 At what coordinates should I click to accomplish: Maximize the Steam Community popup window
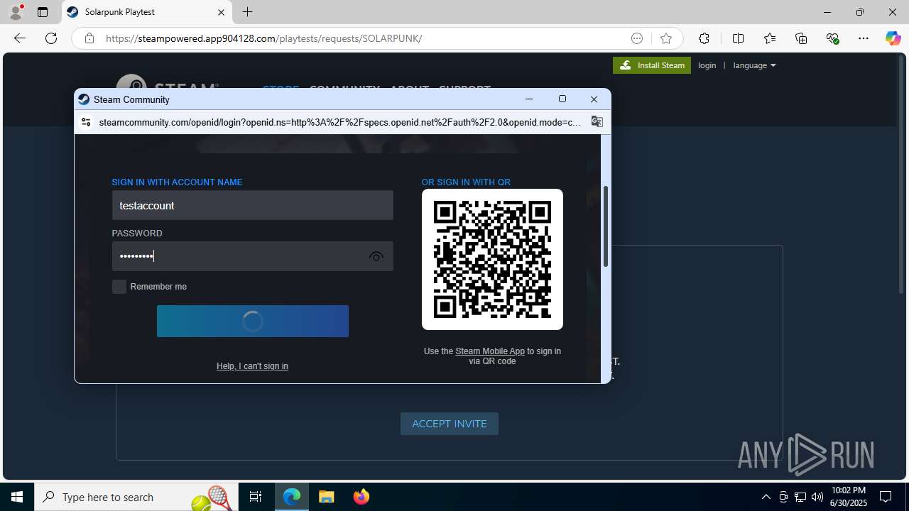(562, 99)
